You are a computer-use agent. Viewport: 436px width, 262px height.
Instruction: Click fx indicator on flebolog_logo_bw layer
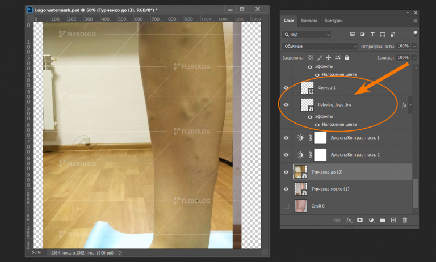404,105
